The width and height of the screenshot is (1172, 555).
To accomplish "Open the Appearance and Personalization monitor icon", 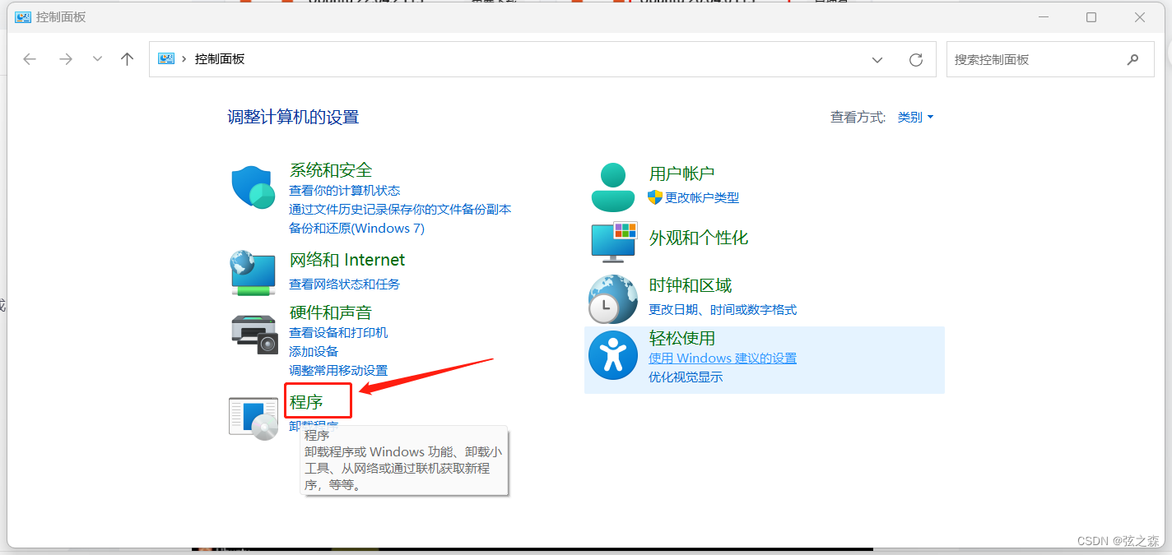I will point(614,242).
